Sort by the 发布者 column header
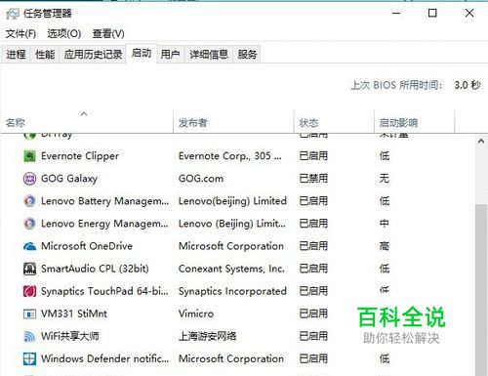 233,123
